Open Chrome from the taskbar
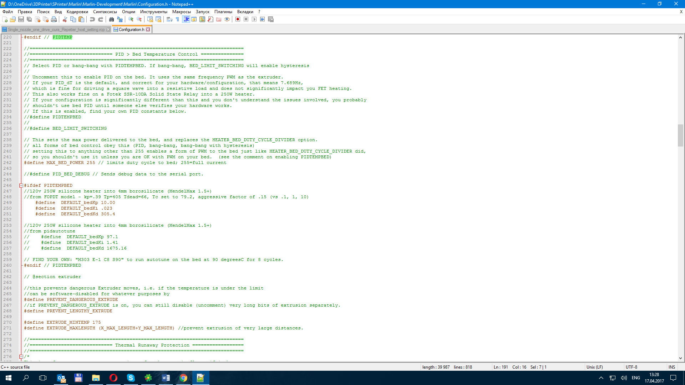 pyautogui.click(x=183, y=378)
